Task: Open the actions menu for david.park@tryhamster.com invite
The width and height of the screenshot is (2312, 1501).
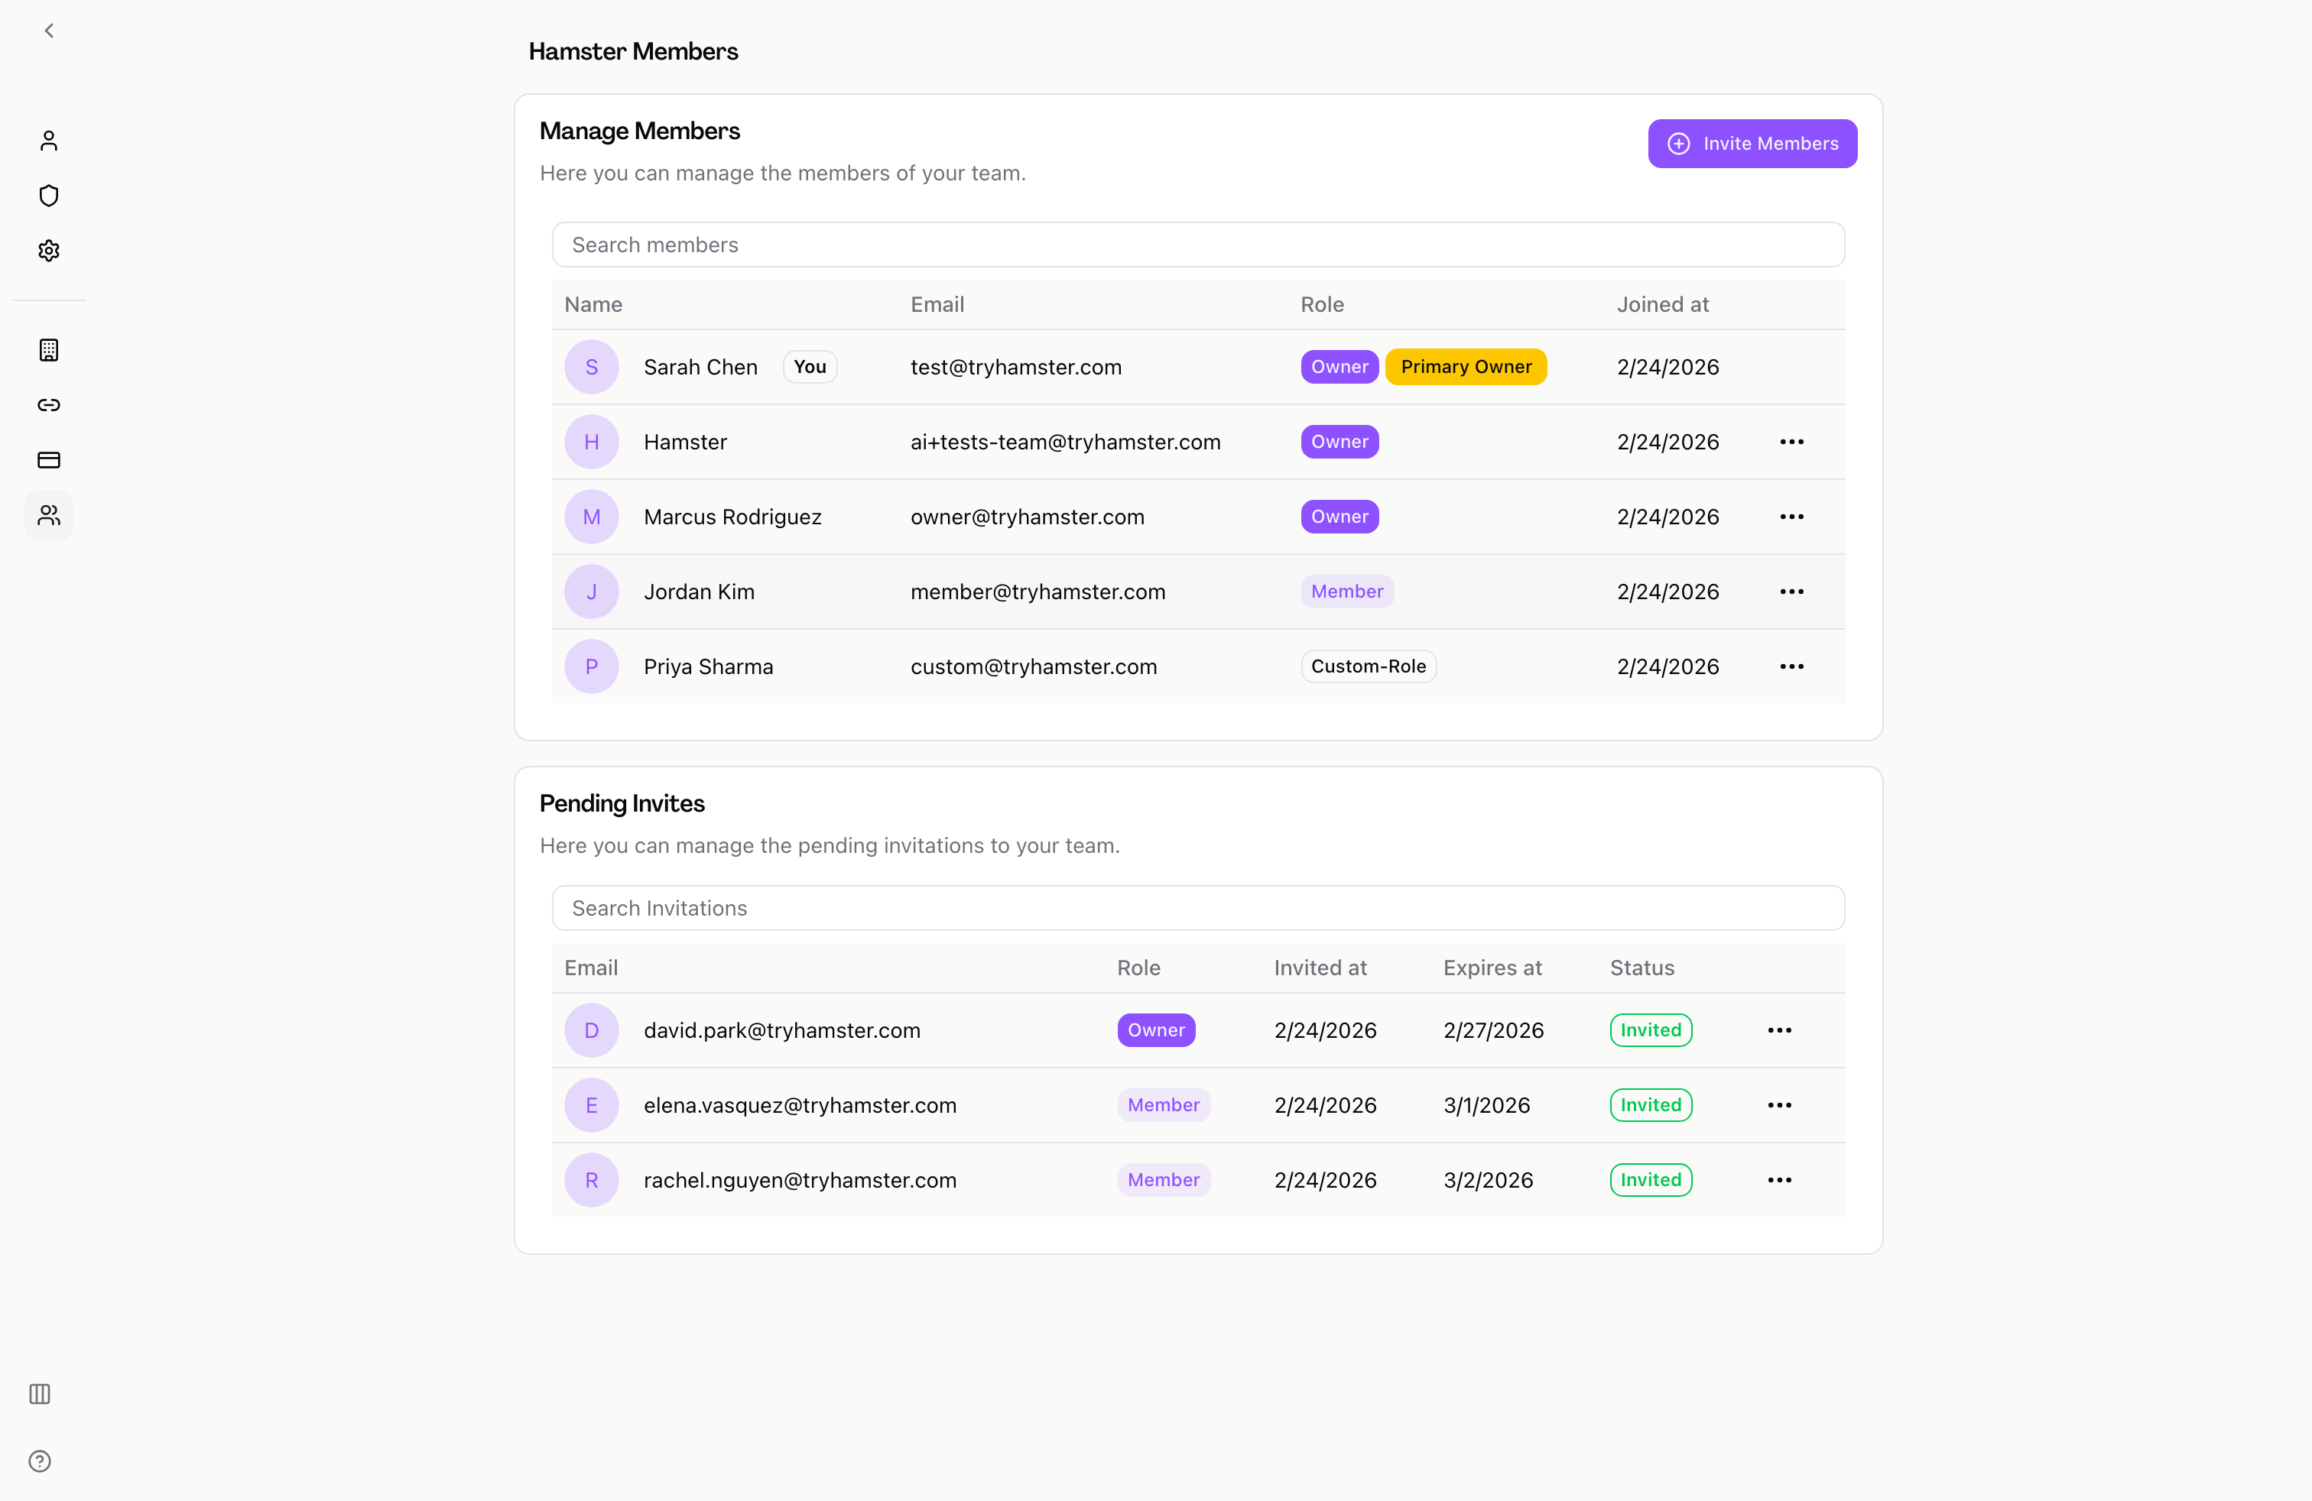Action: 1778,1030
